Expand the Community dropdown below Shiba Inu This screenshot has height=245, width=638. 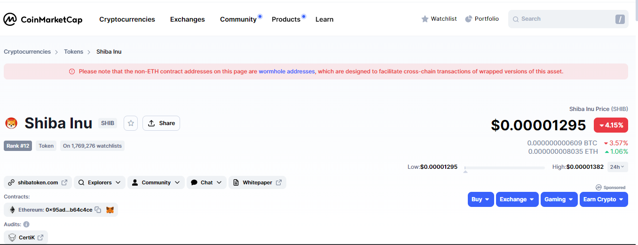coord(156,182)
